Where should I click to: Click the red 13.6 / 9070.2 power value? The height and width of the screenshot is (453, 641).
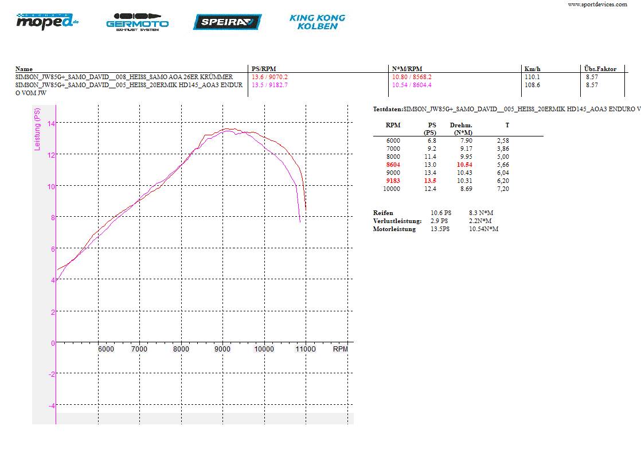click(269, 77)
